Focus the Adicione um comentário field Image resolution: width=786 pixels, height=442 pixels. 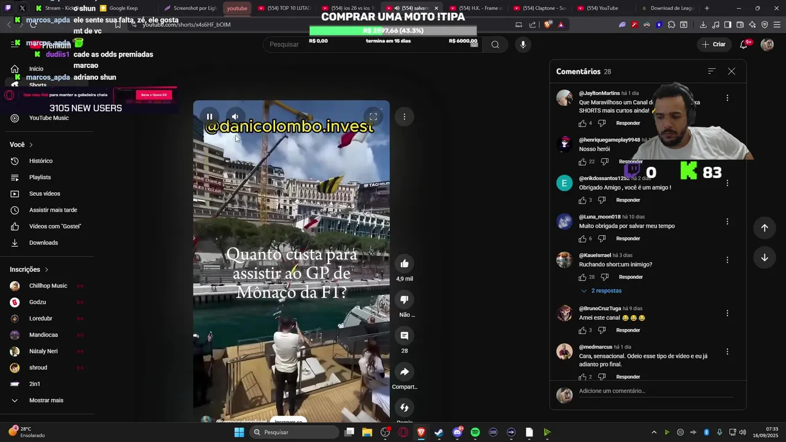click(657, 391)
